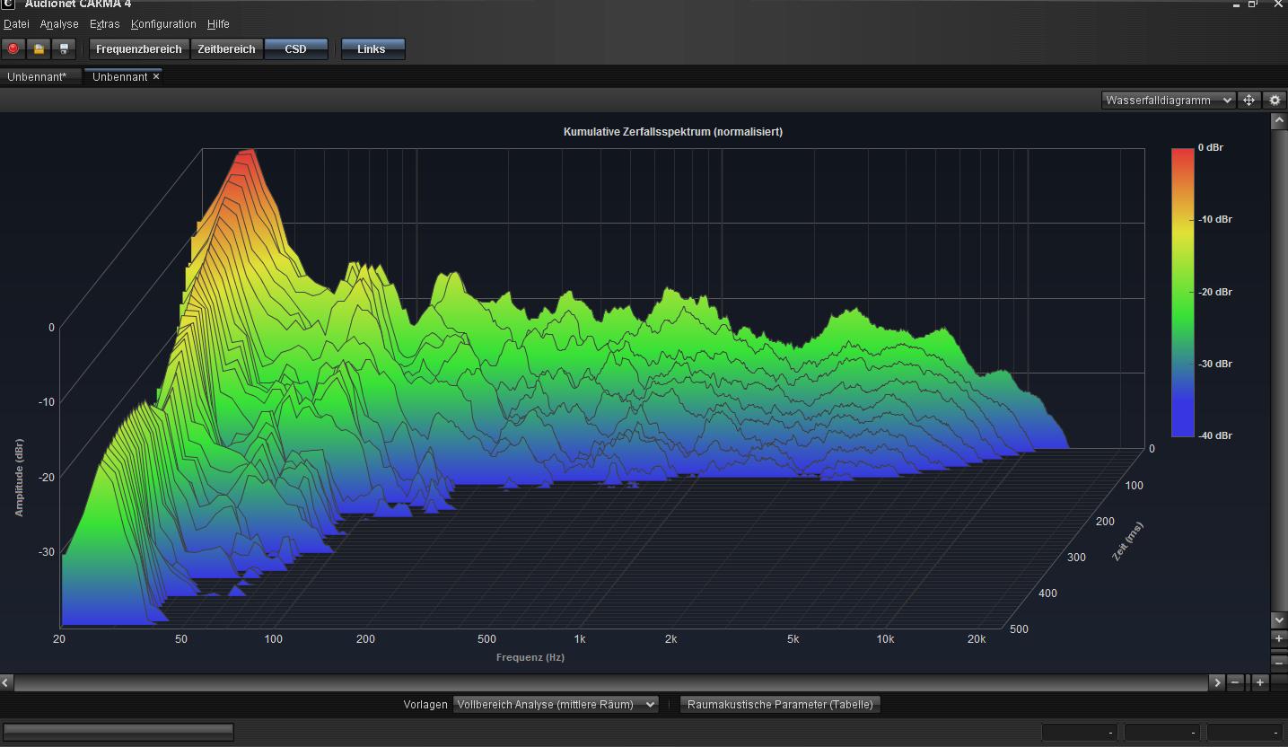
Task: Click the horizontal zoom minus icon
Action: [1236, 682]
